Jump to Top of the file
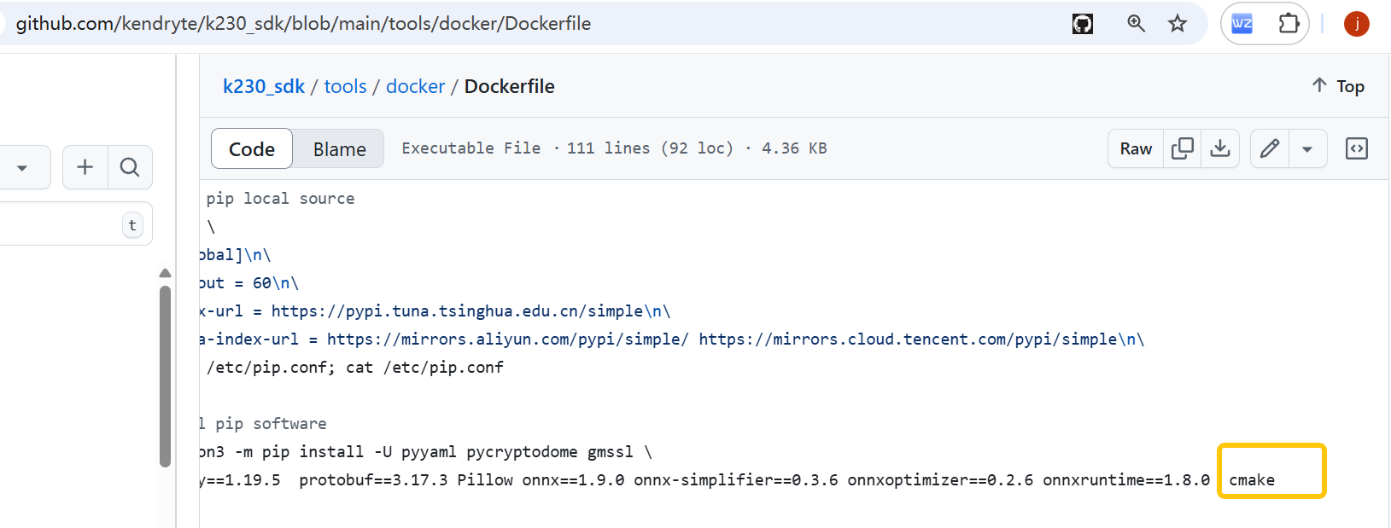 point(1338,86)
